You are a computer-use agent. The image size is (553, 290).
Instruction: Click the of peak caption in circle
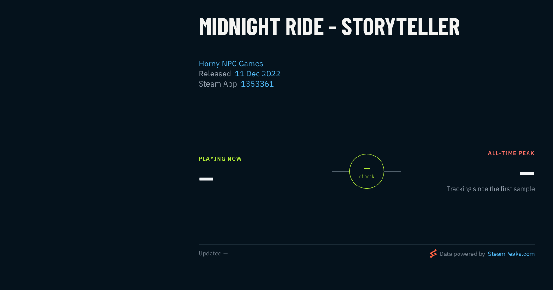(x=367, y=177)
